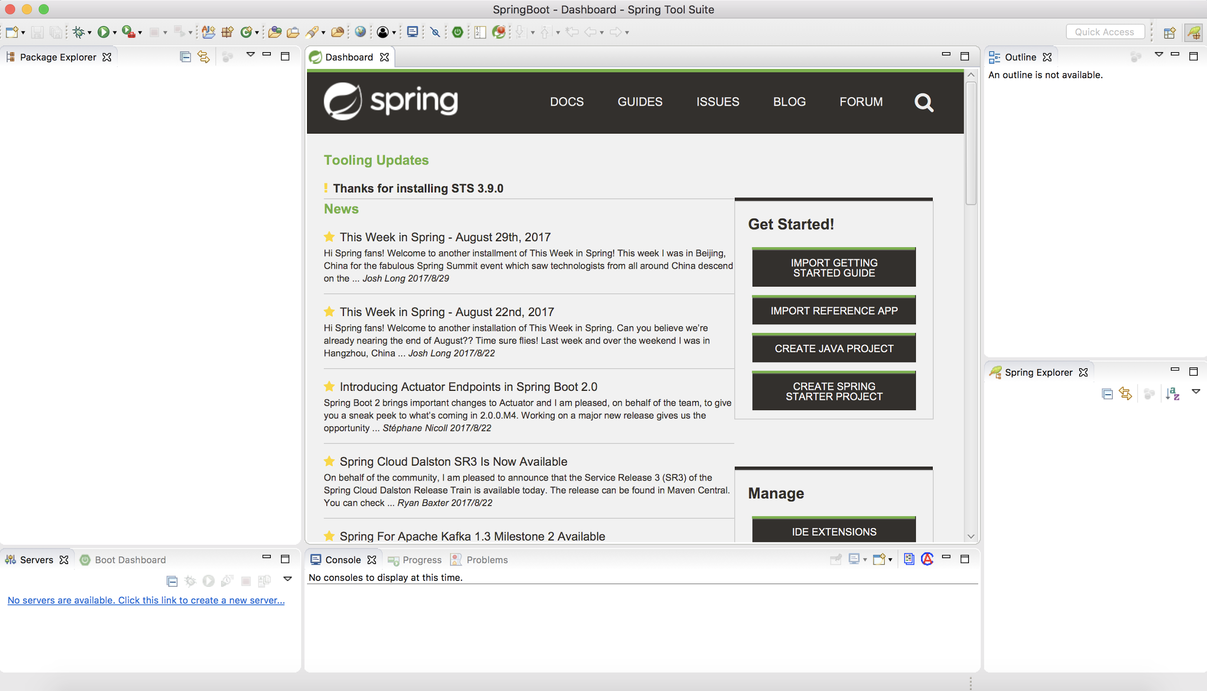Collapse All in Spring Explorer
This screenshot has height=691, width=1207.
[1108, 394]
